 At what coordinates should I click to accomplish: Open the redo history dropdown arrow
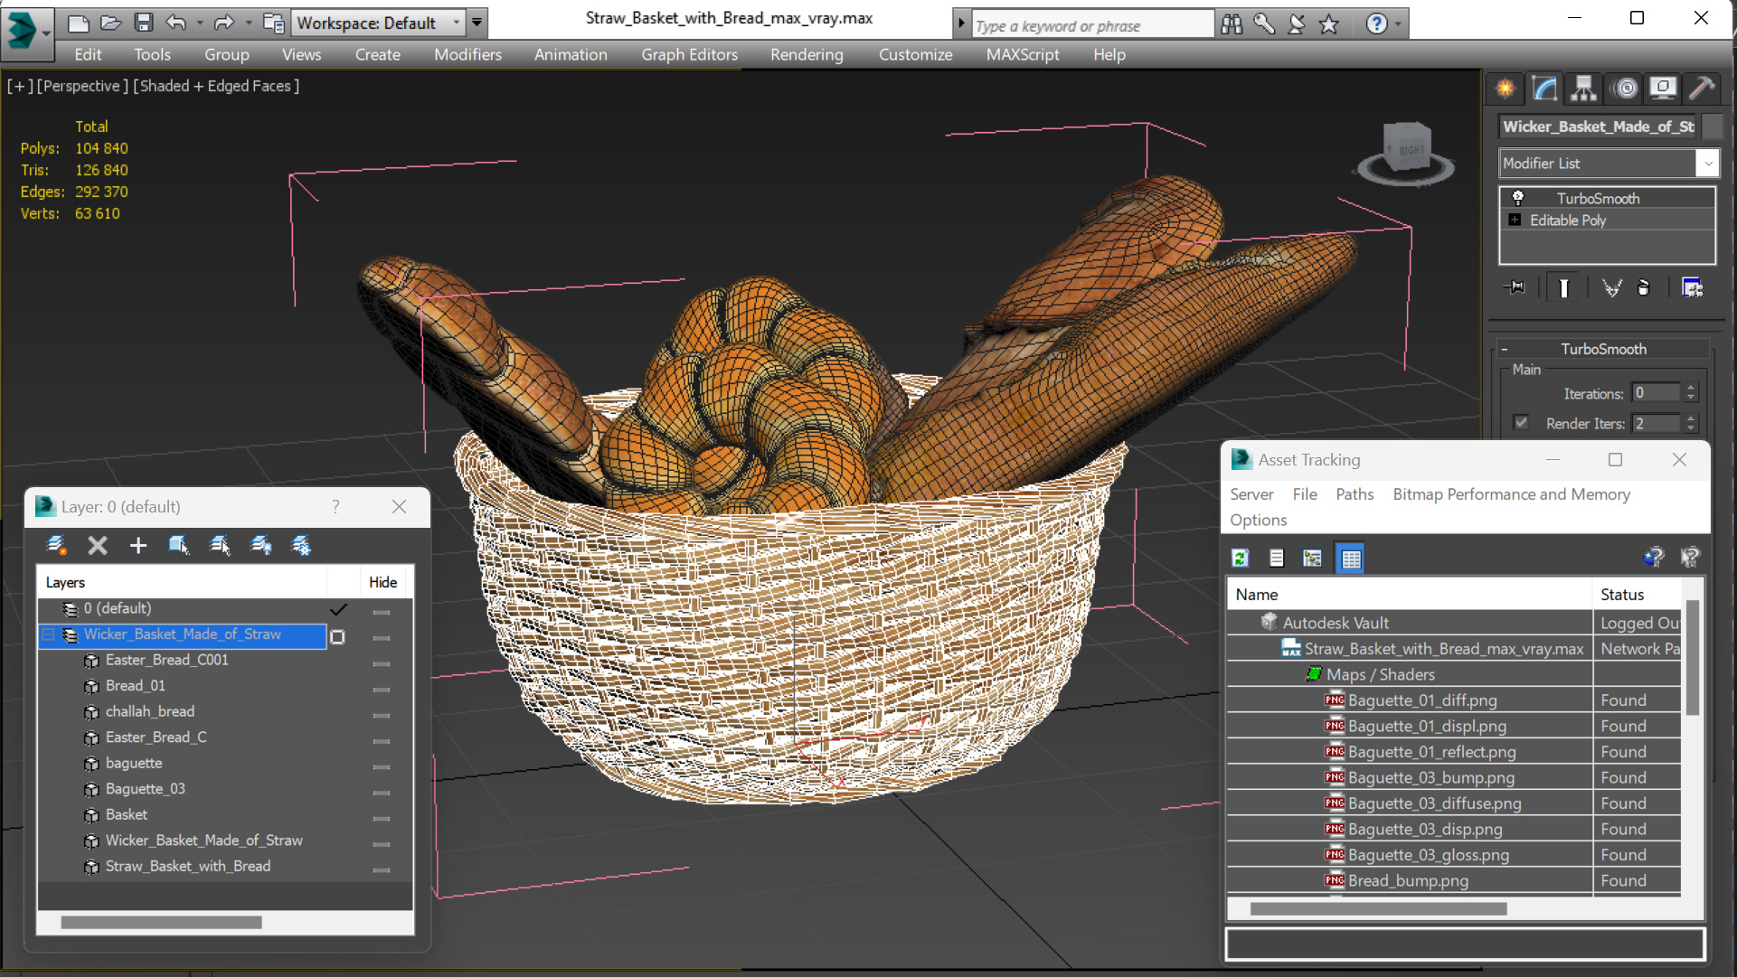click(x=248, y=23)
